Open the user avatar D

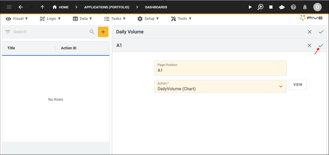(317, 7)
